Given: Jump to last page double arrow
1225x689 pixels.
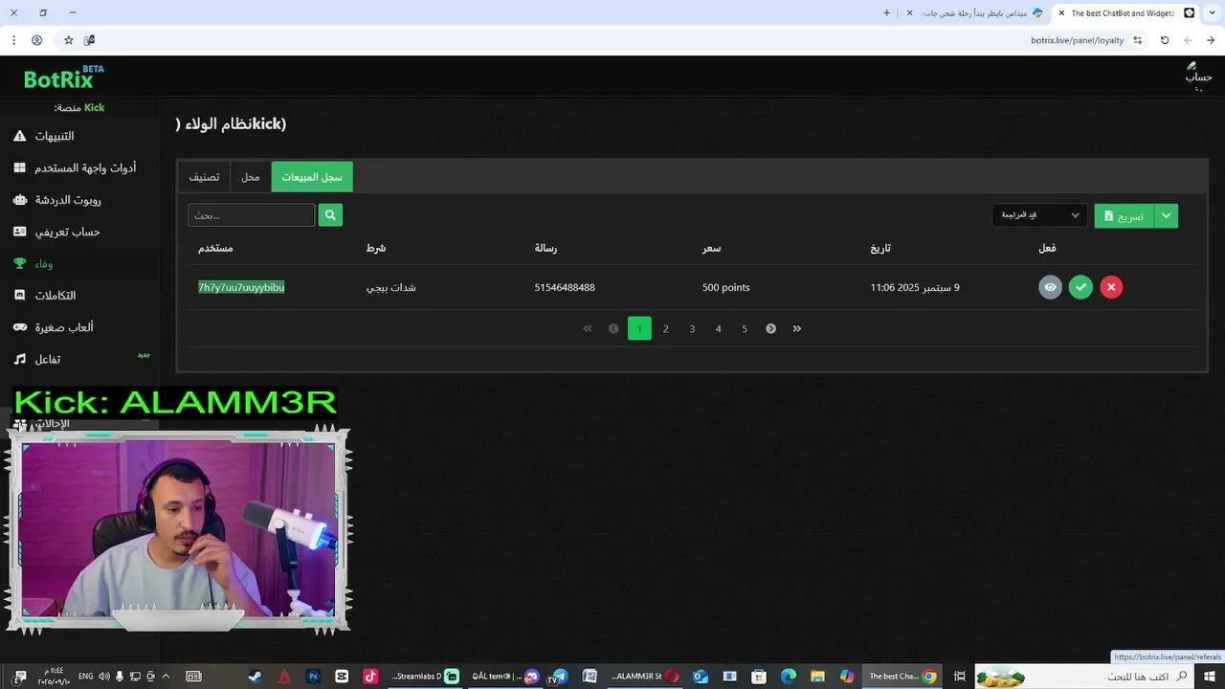Looking at the screenshot, I should click(797, 328).
